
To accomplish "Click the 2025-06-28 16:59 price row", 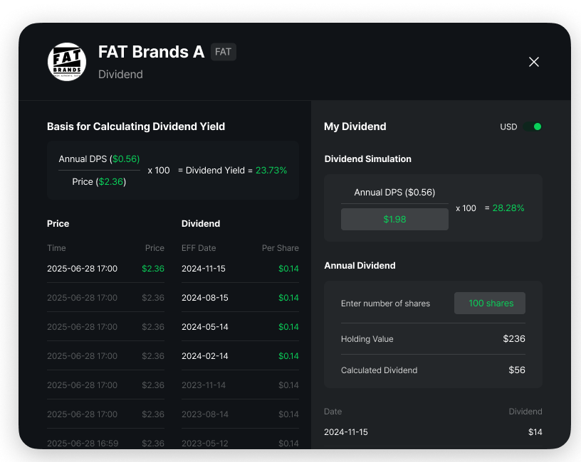I will (105, 443).
